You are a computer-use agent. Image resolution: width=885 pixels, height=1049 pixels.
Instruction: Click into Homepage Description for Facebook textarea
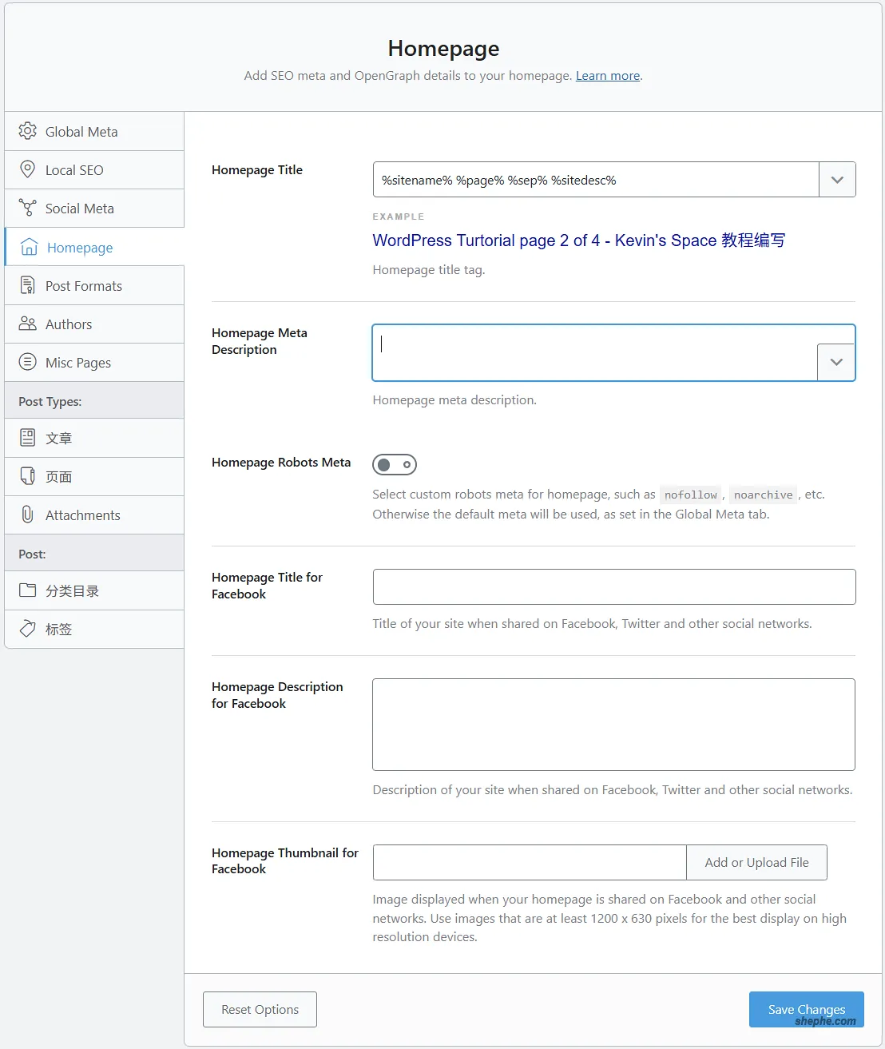(x=613, y=724)
